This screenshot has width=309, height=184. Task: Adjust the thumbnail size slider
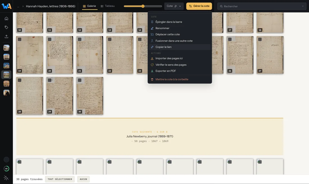(x=143, y=6)
